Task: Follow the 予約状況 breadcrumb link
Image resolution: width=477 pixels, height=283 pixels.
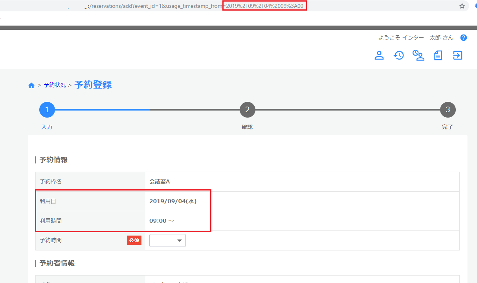Action: (x=55, y=85)
